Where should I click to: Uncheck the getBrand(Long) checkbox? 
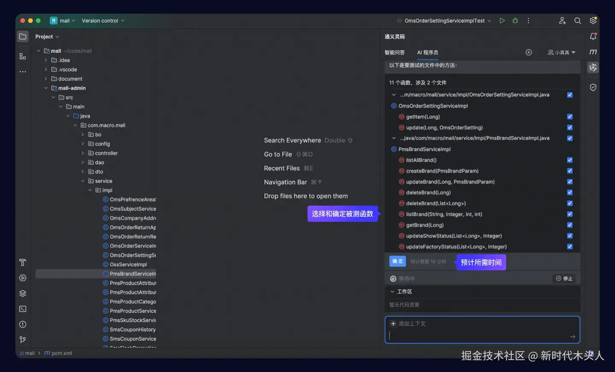point(570,225)
